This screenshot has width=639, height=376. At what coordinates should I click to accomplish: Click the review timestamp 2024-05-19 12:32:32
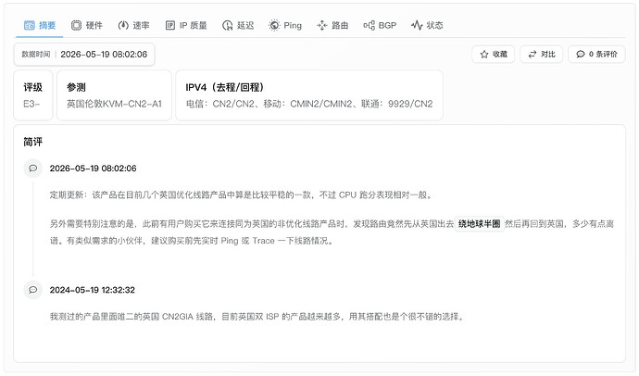(92, 290)
